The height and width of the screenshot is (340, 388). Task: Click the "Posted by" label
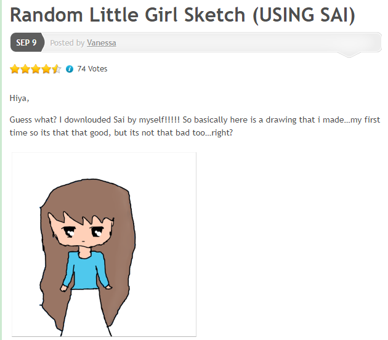67,43
